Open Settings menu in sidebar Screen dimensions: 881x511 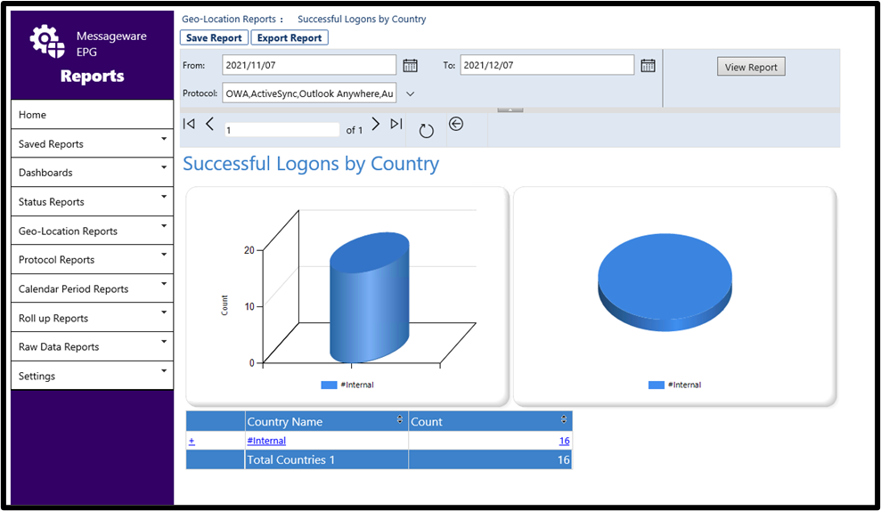tap(92, 376)
